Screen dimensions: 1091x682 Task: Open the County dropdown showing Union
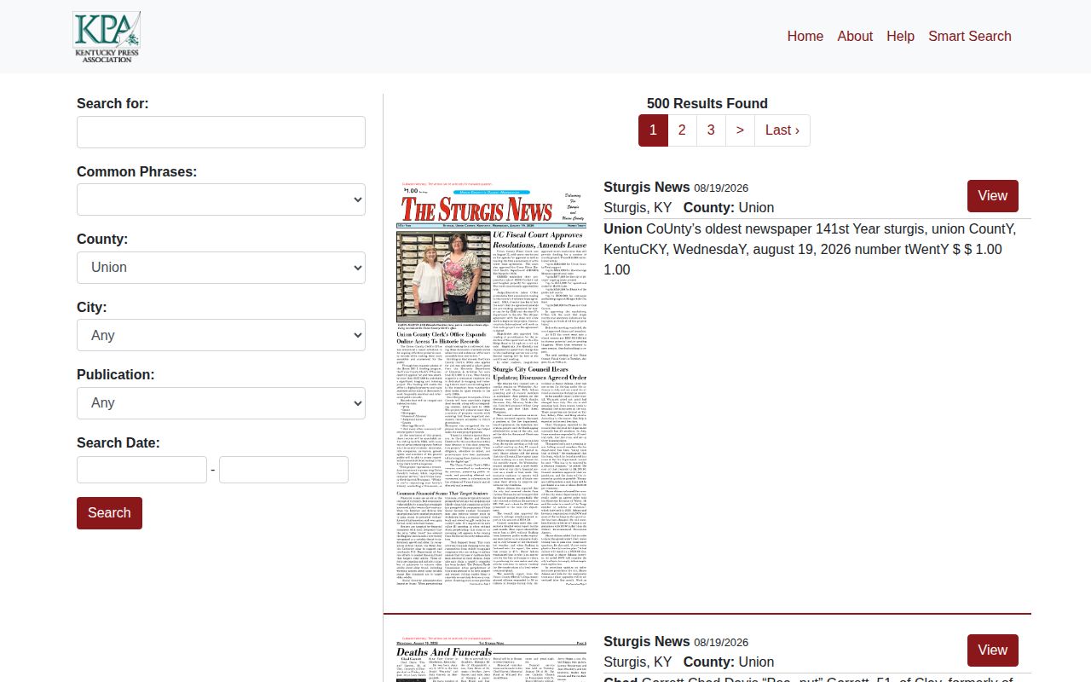[221, 268]
